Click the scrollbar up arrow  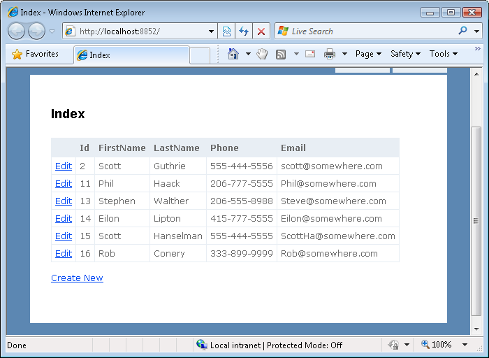(x=476, y=74)
